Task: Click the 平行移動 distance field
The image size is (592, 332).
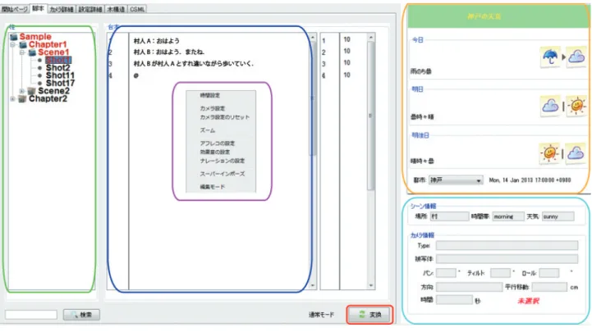Action: 549,287
